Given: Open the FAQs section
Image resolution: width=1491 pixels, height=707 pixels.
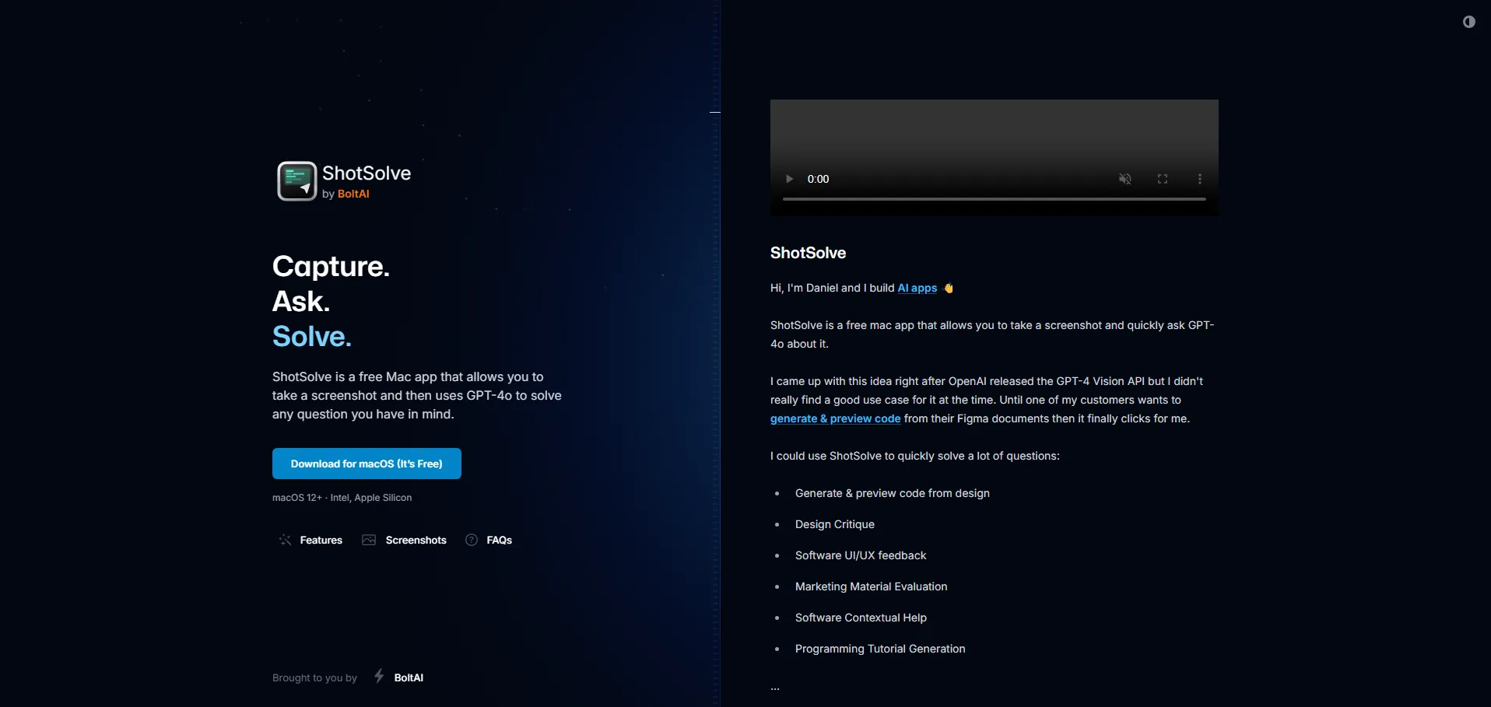Looking at the screenshot, I should (x=499, y=540).
